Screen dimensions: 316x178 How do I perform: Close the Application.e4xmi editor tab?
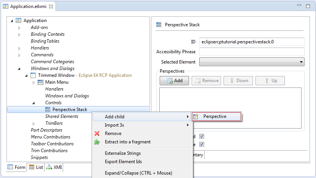click(51, 6)
